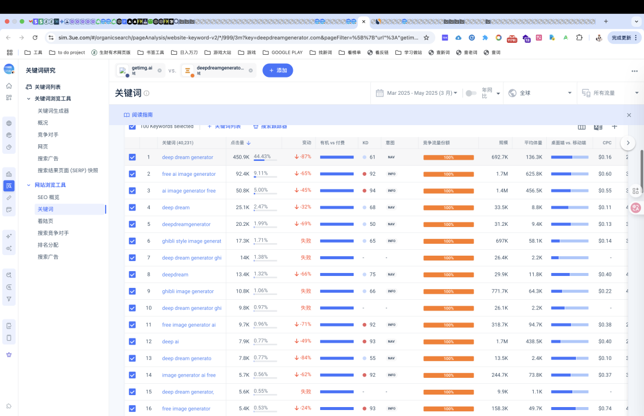644x416 pixels.
Task: Open new browser tab with plus
Action: (606, 21)
